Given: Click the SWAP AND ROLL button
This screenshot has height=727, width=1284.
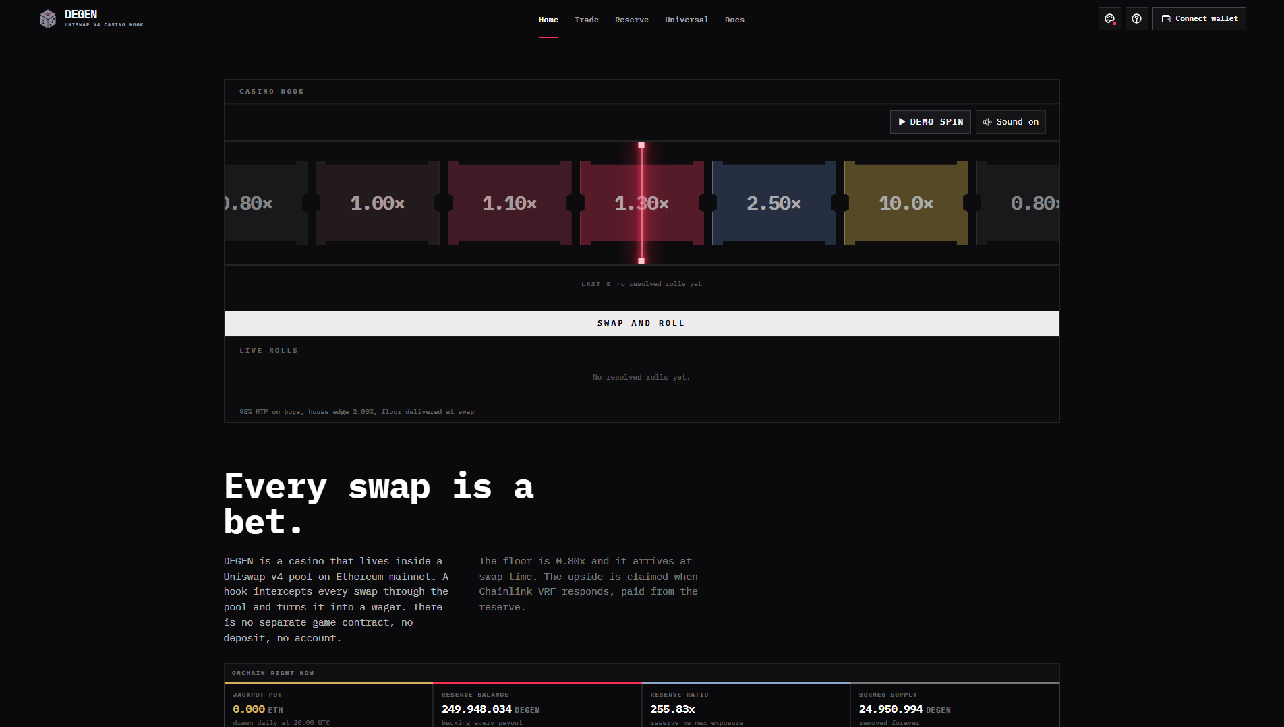Looking at the screenshot, I should [x=641, y=323].
